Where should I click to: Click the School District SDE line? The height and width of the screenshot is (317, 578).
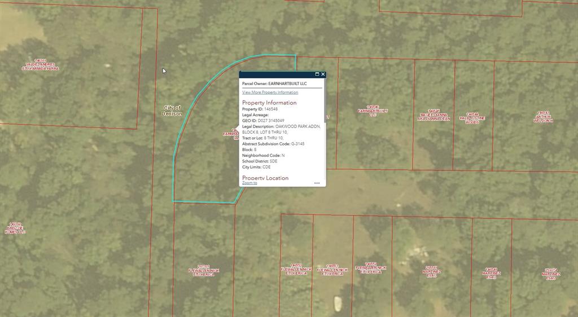coord(260,161)
